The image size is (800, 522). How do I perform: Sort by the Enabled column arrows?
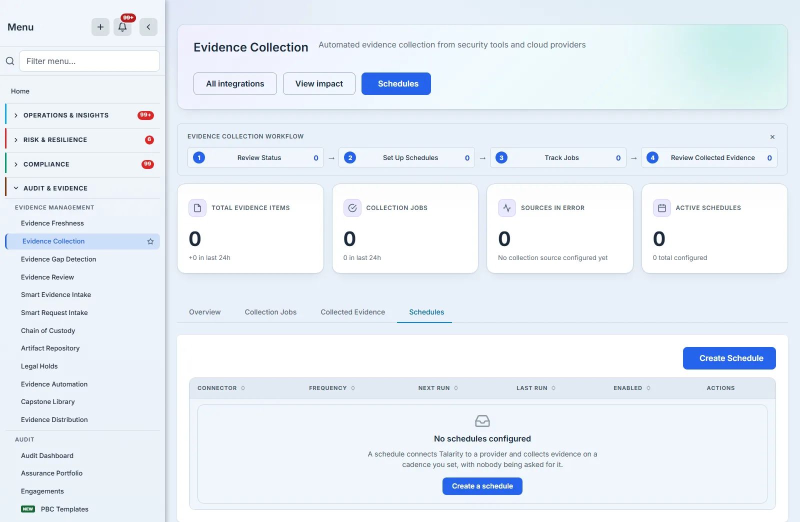pyautogui.click(x=648, y=388)
